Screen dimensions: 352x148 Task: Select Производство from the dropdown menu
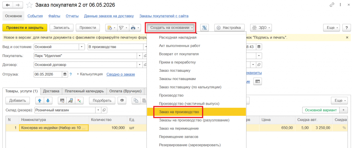(x=196, y=95)
